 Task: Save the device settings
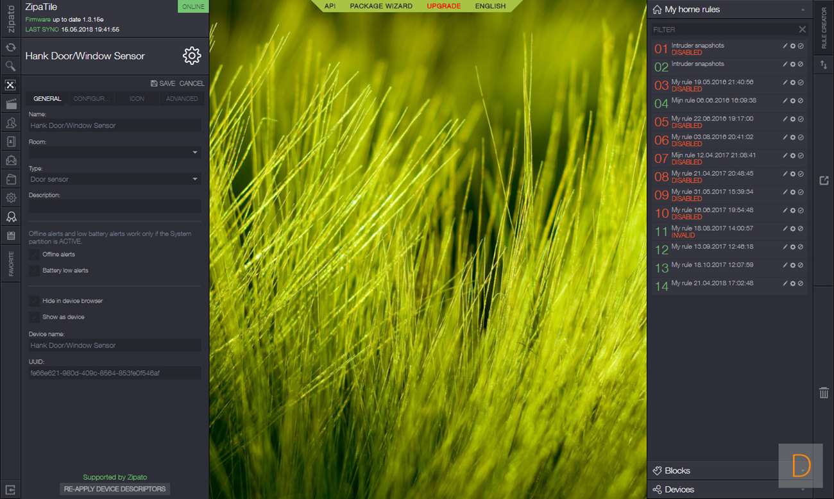(163, 83)
